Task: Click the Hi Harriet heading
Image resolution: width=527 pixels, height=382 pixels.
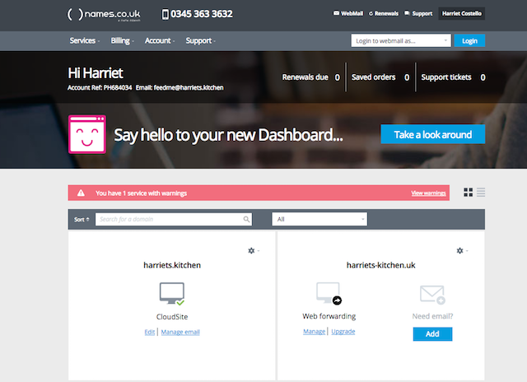Action: pos(96,73)
